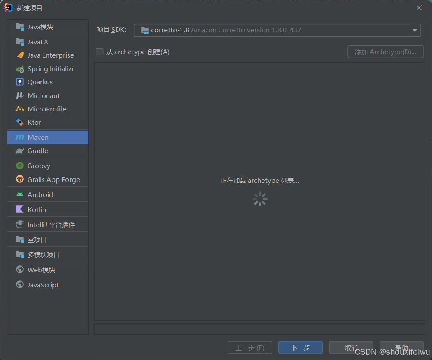This screenshot has width=432, height=360.
Task: Click the Web模块 globe icon
Action: click(x=20, y=269)
